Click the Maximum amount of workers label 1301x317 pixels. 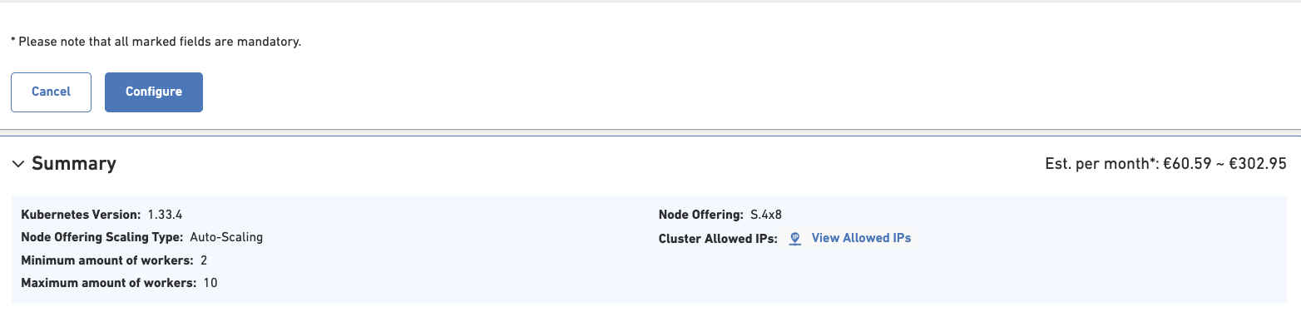[x=109, y=283]
